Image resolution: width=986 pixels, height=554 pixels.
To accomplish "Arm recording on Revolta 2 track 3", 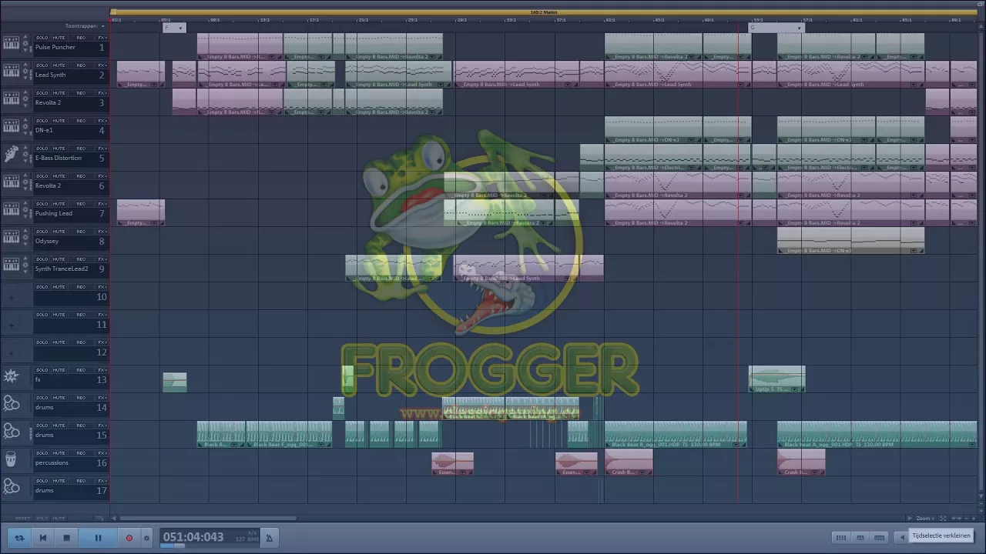I will 81,93.
